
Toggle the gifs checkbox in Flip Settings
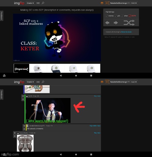click(116, 16)
